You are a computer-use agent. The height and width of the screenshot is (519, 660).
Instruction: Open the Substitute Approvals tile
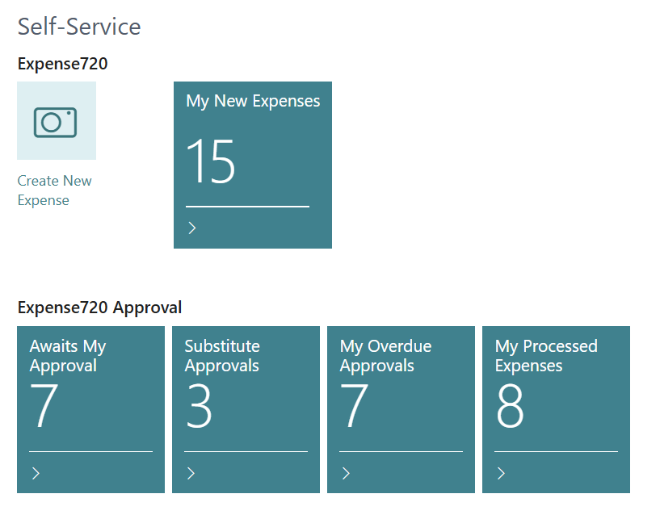[246, 409]
